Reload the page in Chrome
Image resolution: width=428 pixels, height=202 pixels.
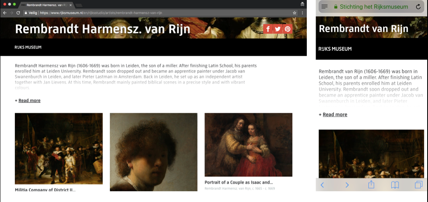coord(18,13)
